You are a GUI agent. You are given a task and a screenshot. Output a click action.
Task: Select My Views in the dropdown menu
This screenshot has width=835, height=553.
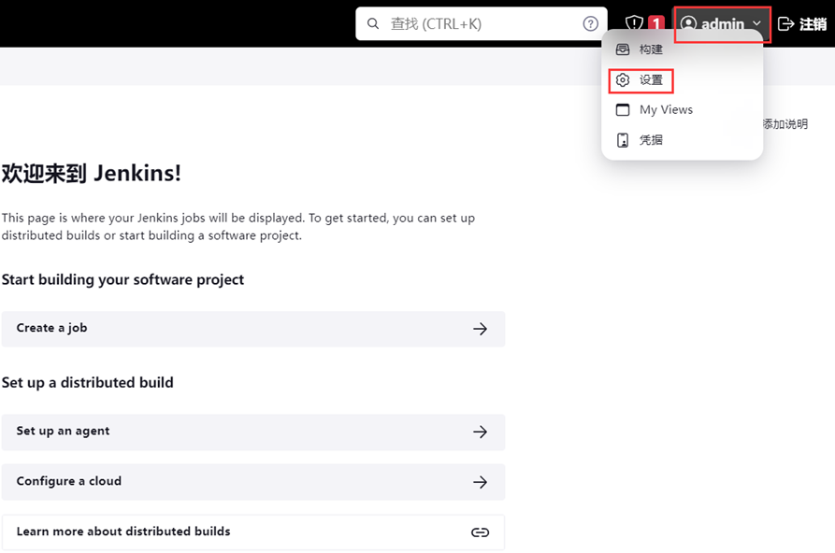(683, 109)
